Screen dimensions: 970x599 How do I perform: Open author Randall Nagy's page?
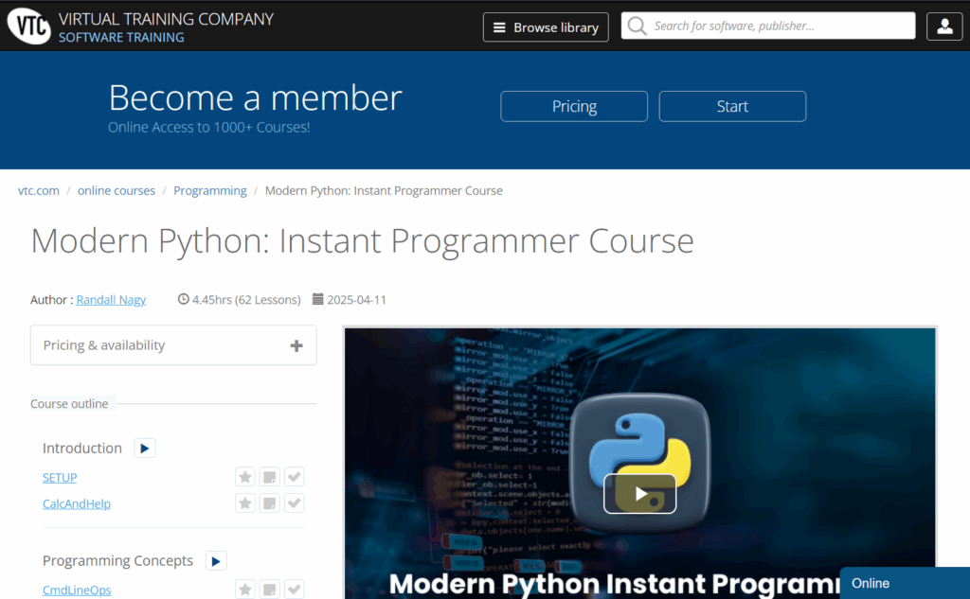(111, 300)
